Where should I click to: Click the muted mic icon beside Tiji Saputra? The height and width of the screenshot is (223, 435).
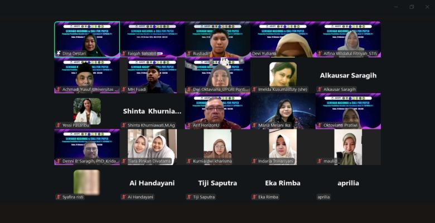pyautogui.click(x=189, y=197)
